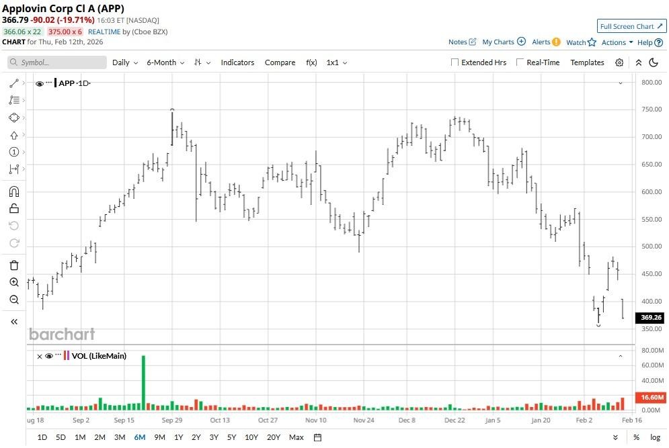Screen dimensions: 669x448
Task: Undo the last chart action
Action: point(13,226)
